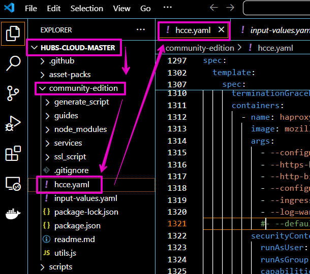Viewport: 310px width, 274px height.
Task: Open the Run and Debug view icon
Action: (x=13, y=124)
